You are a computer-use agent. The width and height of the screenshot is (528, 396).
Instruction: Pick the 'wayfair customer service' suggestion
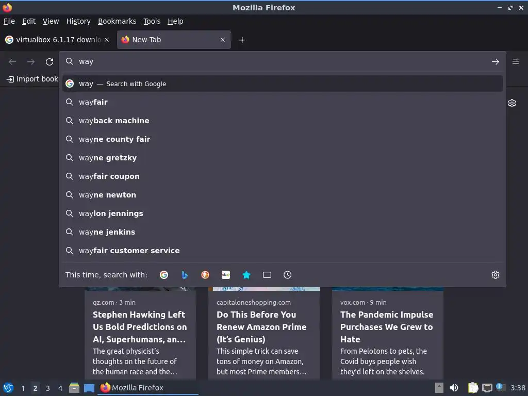pyautogui.click(x=283, y=250)
